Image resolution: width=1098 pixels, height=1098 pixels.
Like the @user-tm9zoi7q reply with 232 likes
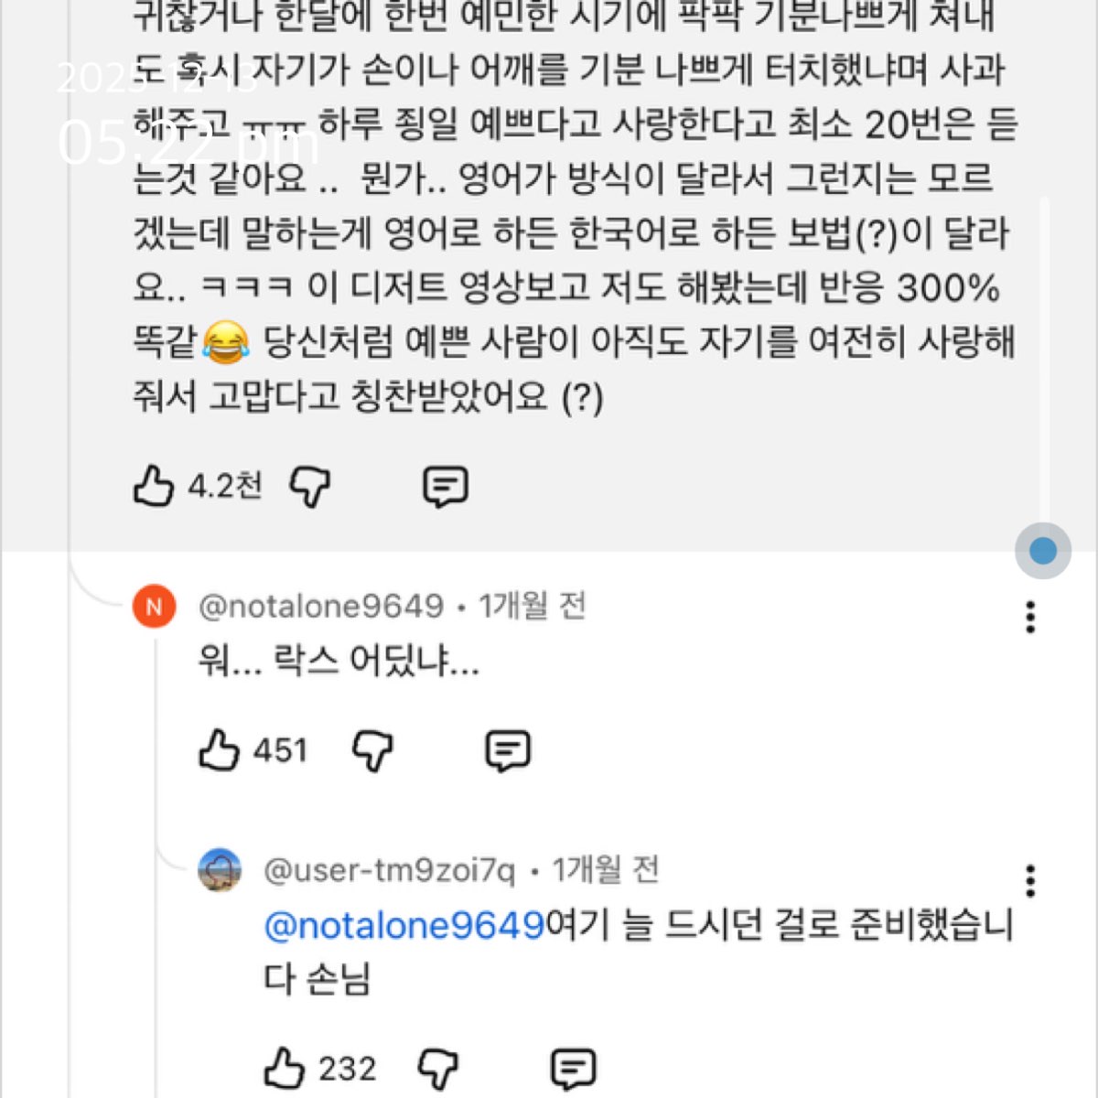click(285, 1068)
